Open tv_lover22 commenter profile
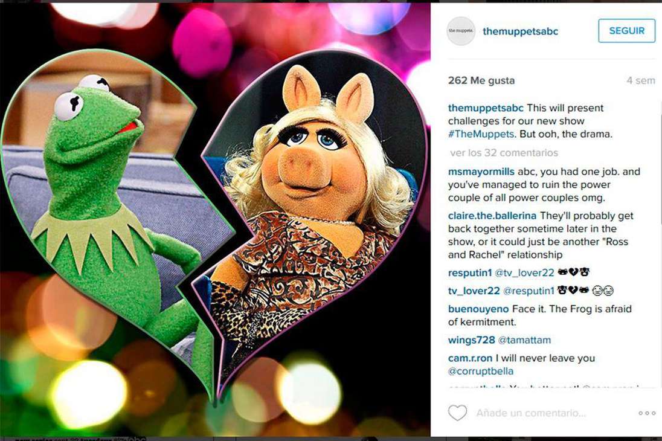Image resolution: width=662 pixels, height=441 pixels. (x=474, y=291)
